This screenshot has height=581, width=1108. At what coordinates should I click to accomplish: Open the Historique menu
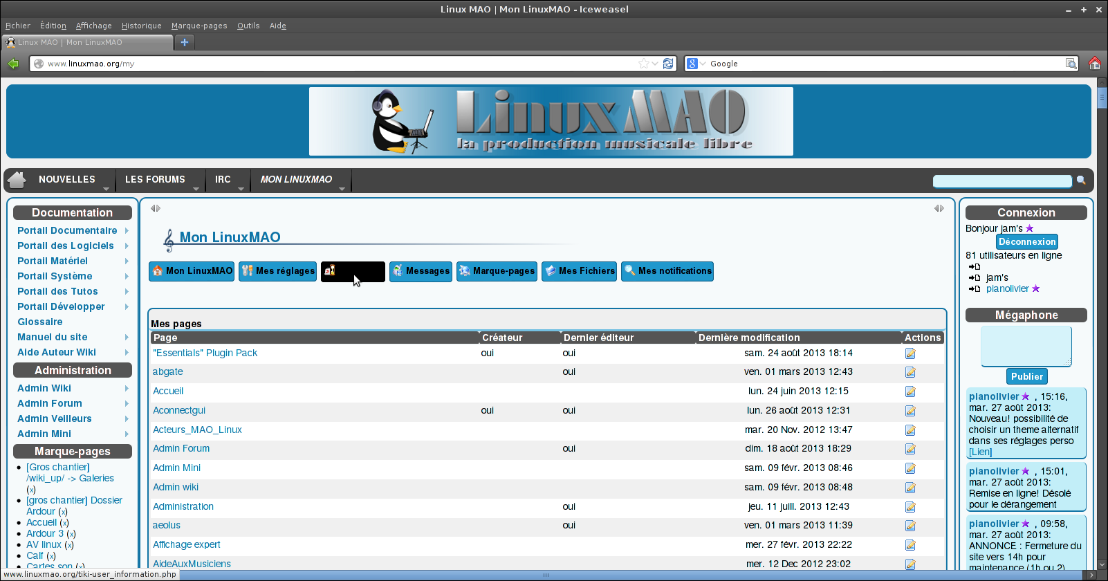[142, 26]
